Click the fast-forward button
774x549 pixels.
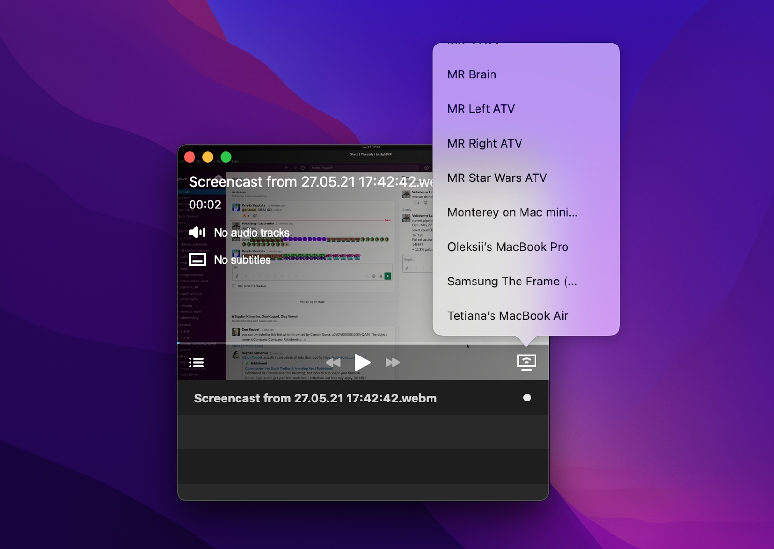pos(392,362)
